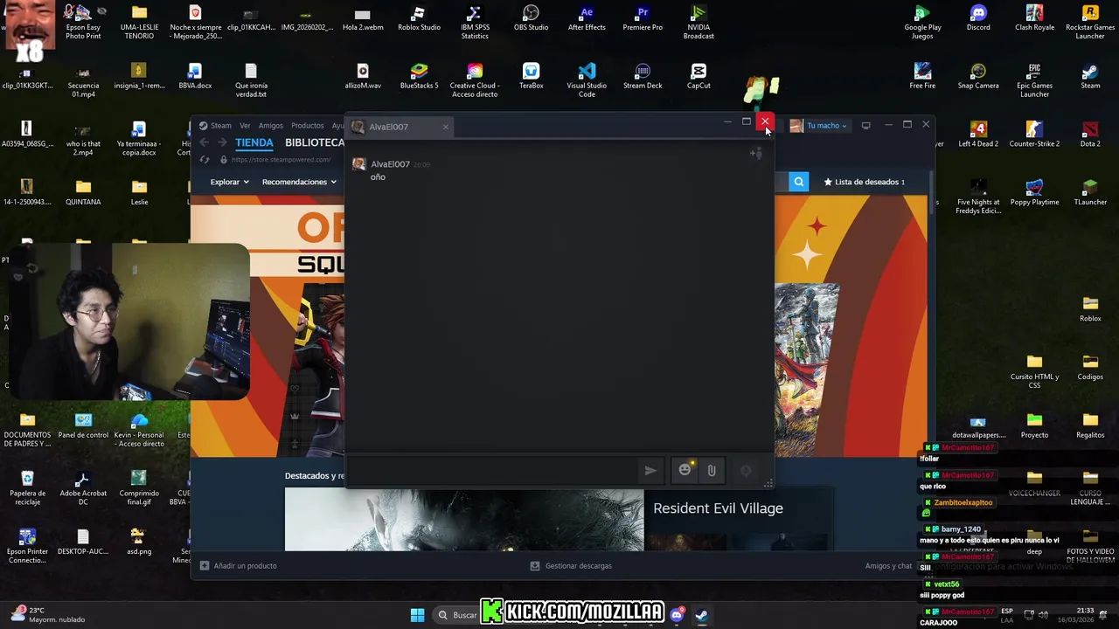Open the Left 4 Dead 2 desktop icon
Image resolution: width=1119 pixels, height=629 pixels.
pyautogui.click(x=978, y=135)
